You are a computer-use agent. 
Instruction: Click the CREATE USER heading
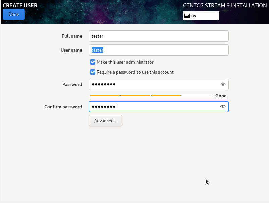[20, 5]
